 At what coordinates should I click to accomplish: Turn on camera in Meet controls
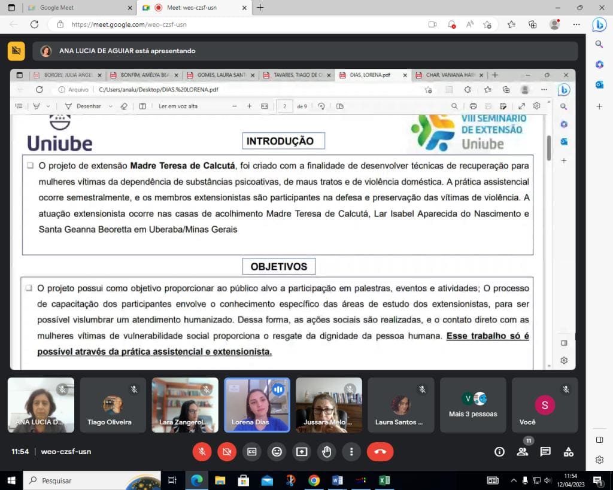coord(227,452)
